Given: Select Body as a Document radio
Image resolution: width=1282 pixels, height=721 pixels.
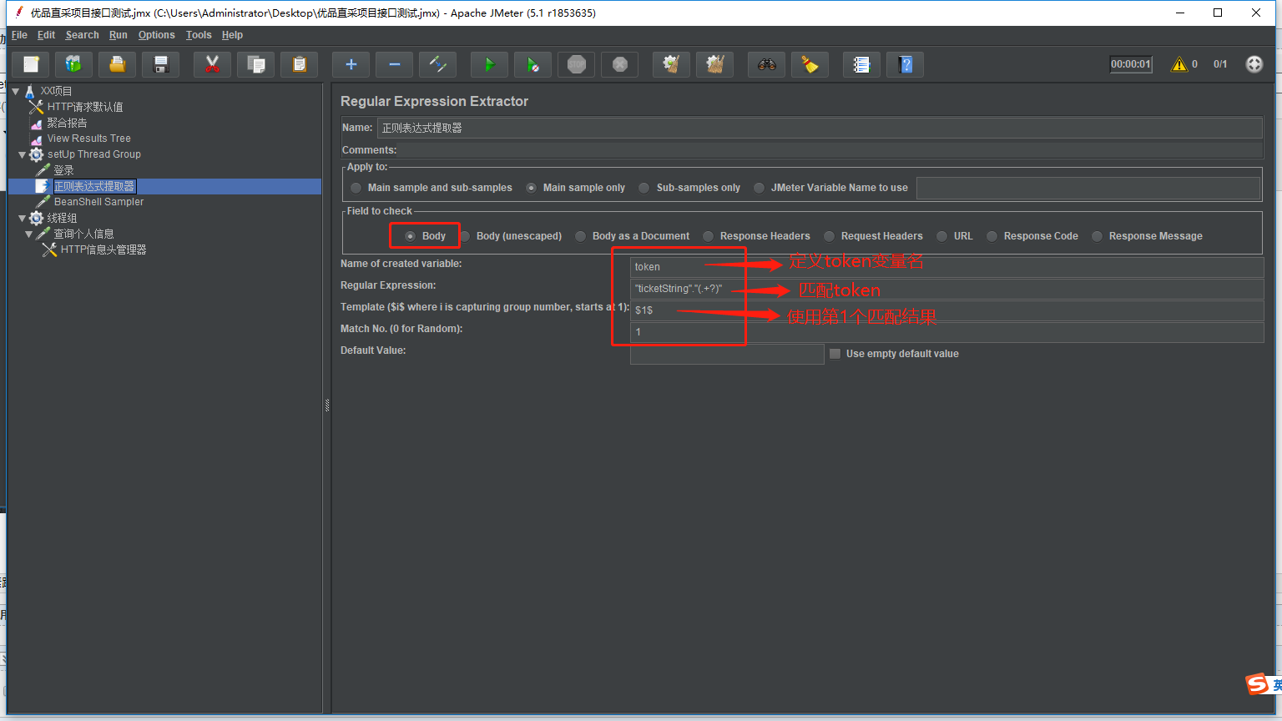Looking at the screenshot, I should pyautogui.click(x=581, y=236).
